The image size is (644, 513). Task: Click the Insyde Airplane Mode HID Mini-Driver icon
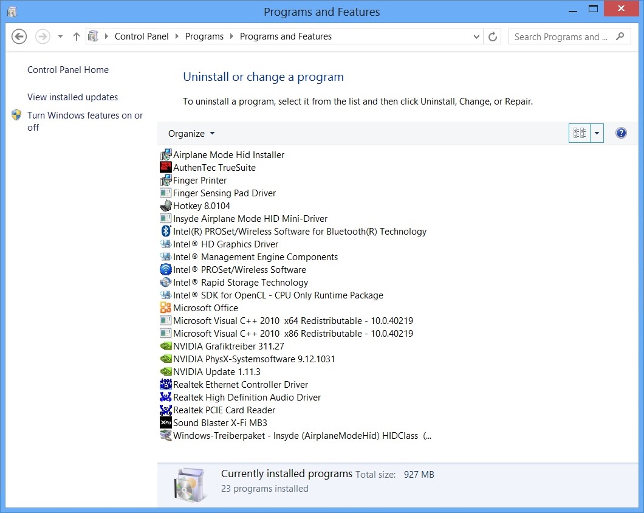click(165, 218)
